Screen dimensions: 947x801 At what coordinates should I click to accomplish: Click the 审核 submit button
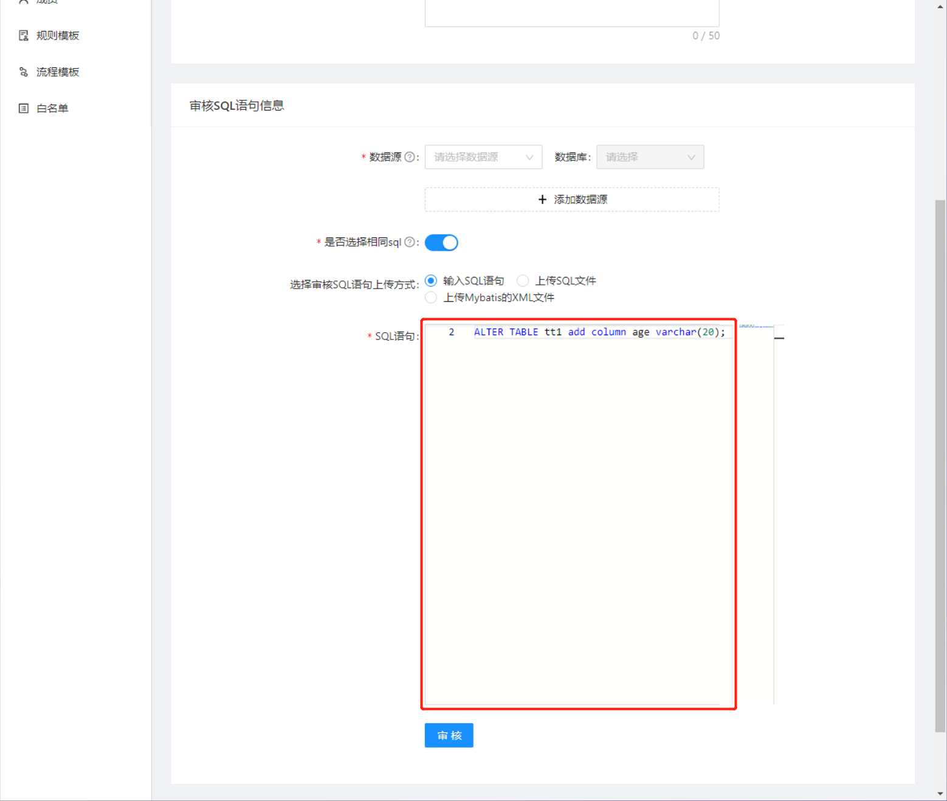point(449,735)
